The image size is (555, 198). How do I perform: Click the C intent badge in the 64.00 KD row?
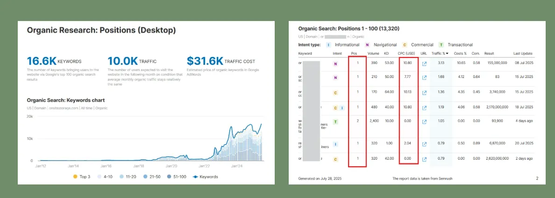(335, 92)
